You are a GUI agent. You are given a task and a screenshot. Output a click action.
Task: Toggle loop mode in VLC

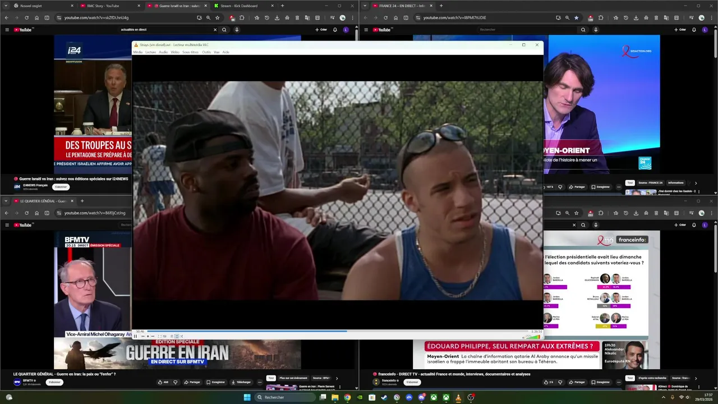(x=177, y=336)
